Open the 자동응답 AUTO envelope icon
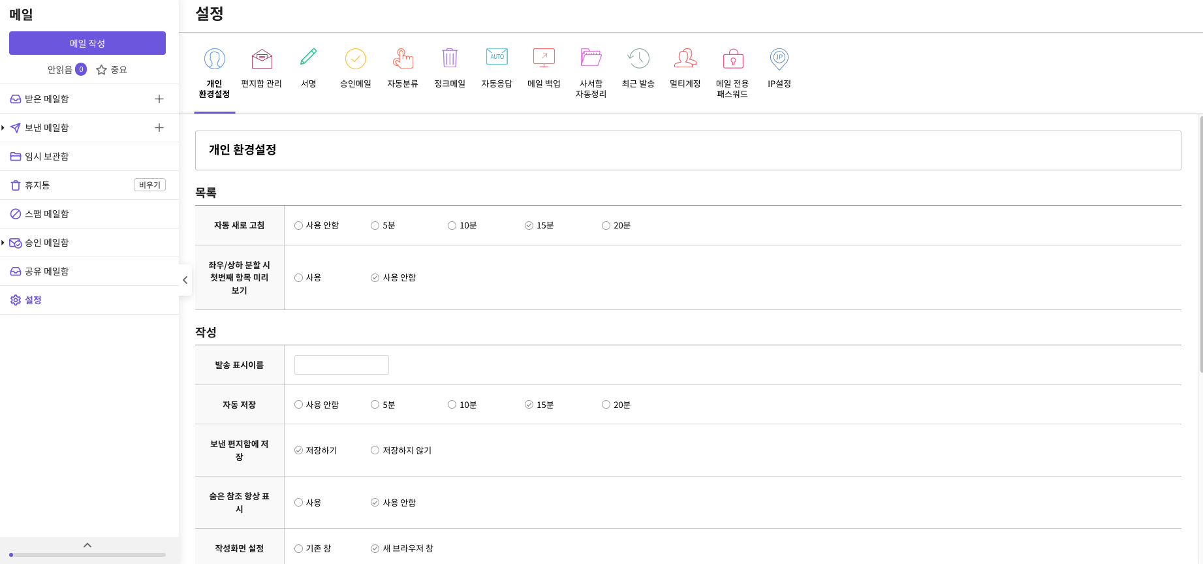This screenshot has width=1203, height=564. [497, 57]
